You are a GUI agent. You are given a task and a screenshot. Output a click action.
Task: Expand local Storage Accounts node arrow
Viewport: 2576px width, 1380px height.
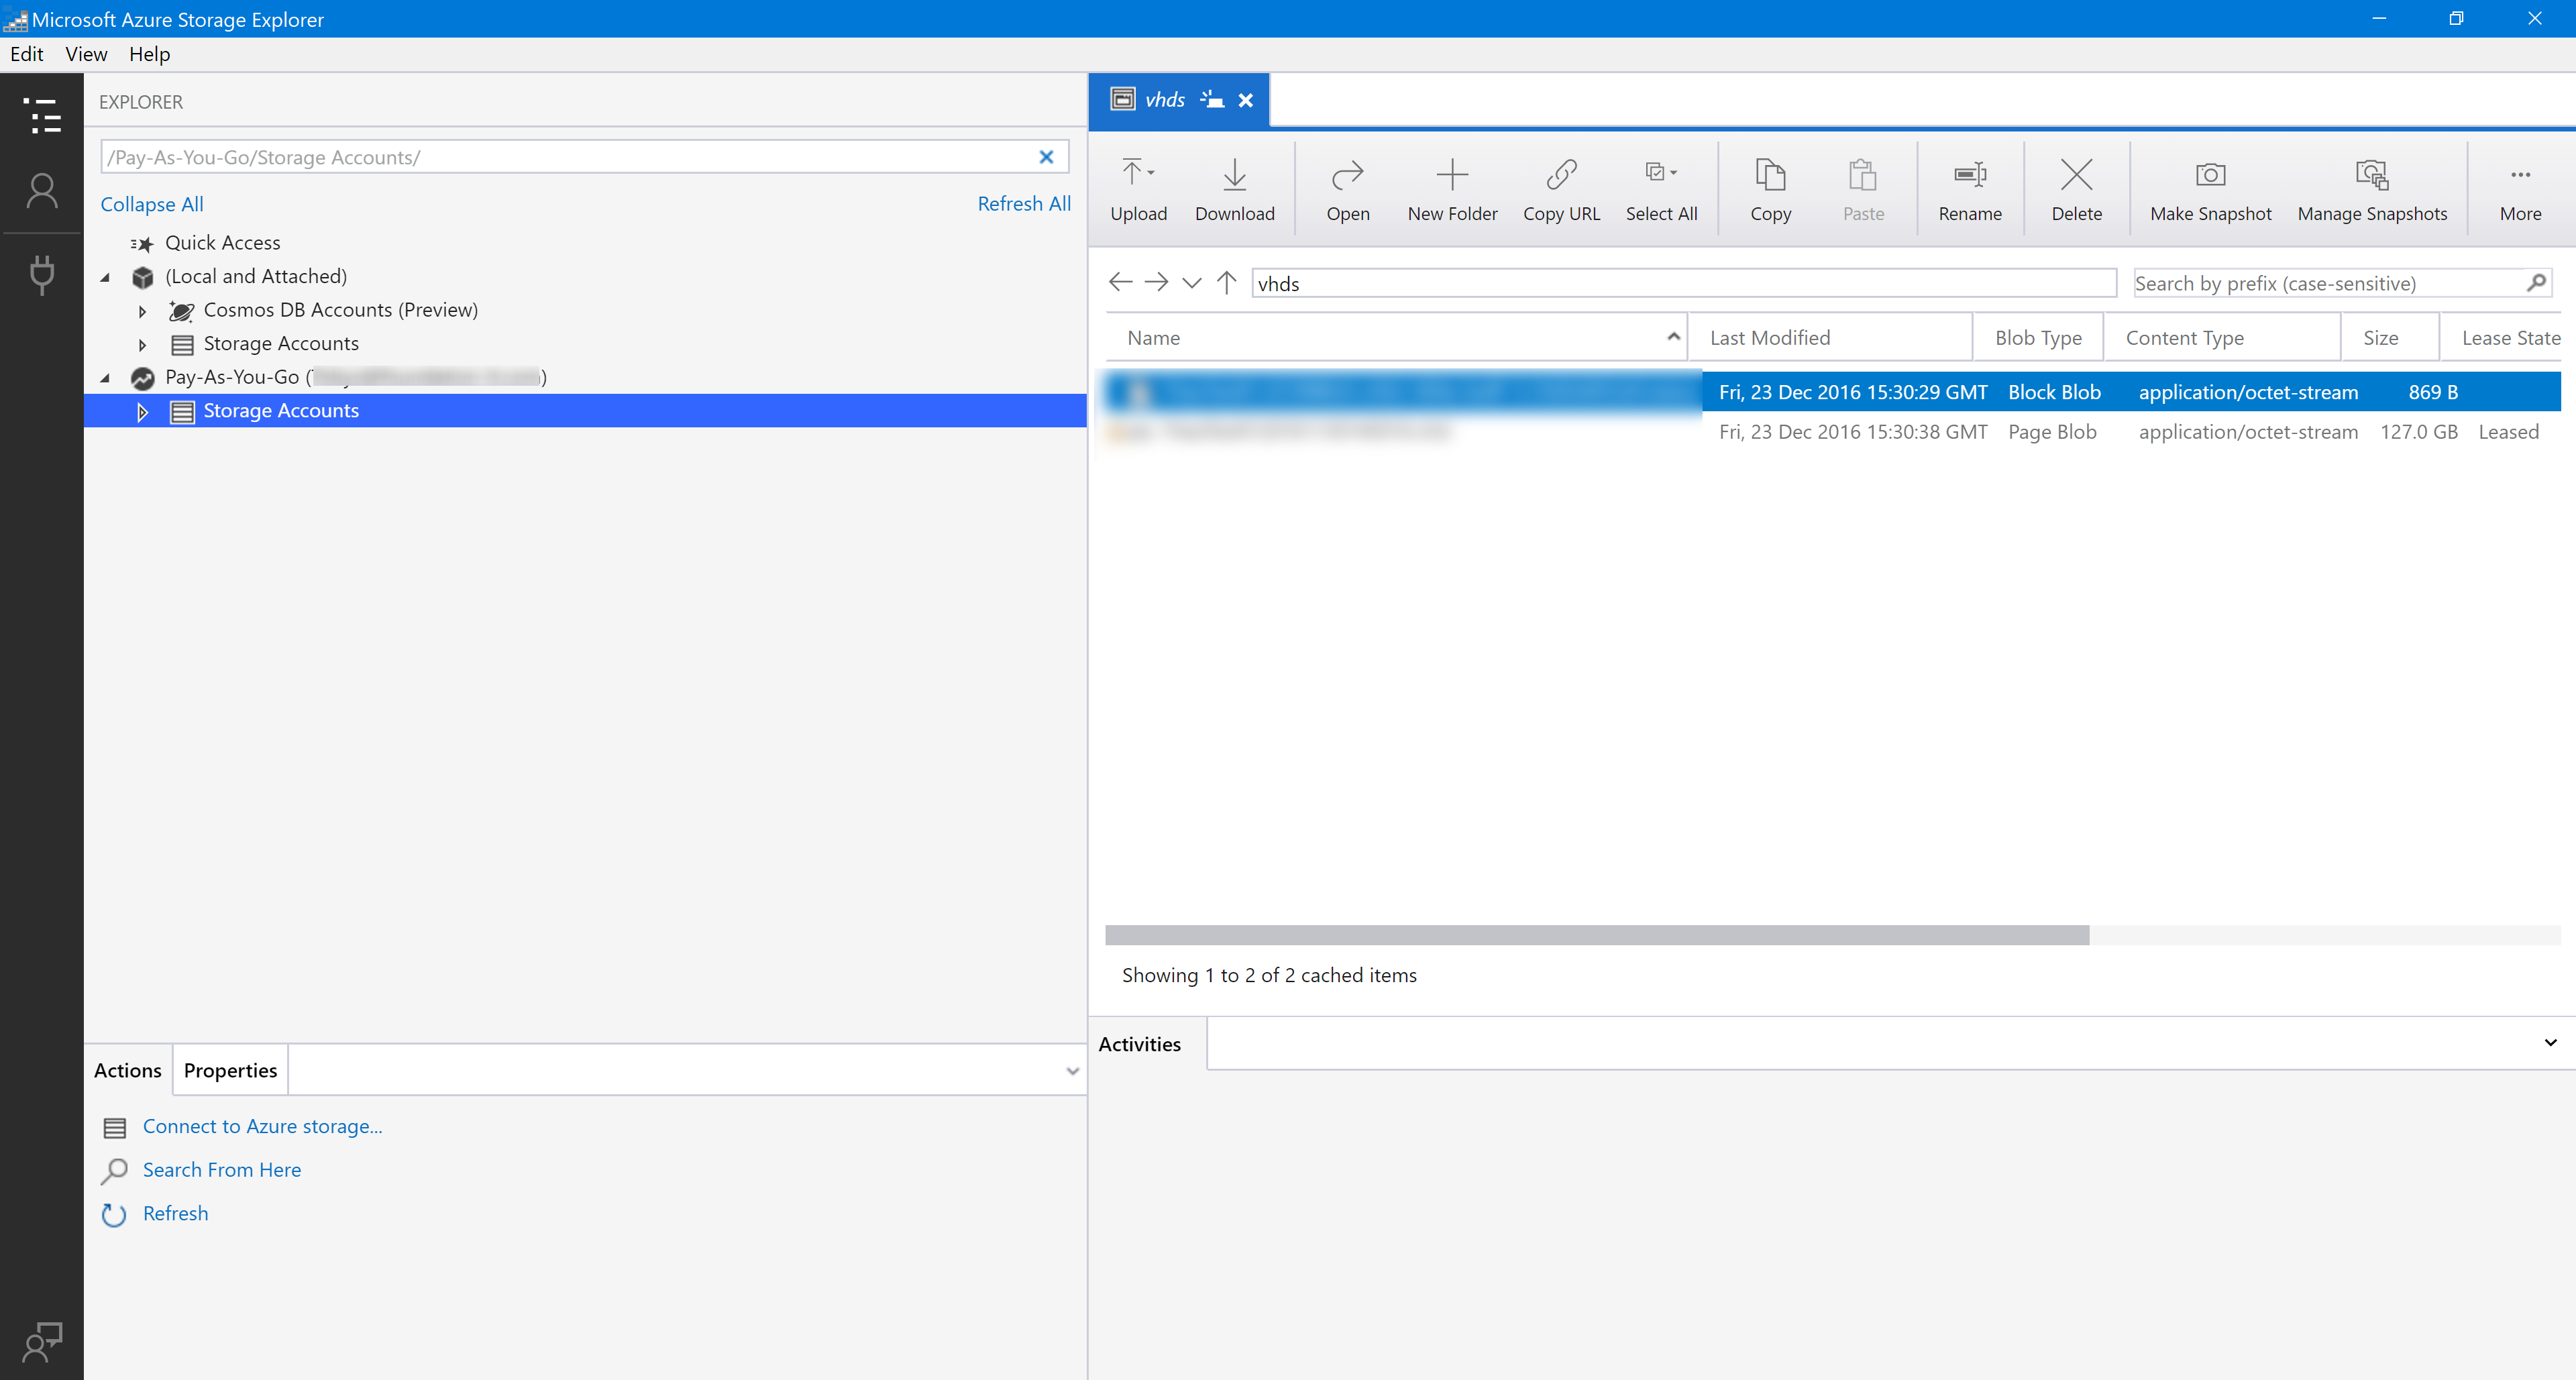(142, 344)
